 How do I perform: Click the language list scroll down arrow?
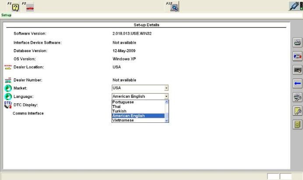166,121
